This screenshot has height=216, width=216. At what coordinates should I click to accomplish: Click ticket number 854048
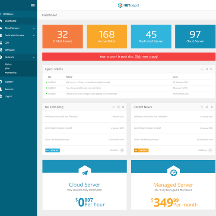tap(52, 82)
